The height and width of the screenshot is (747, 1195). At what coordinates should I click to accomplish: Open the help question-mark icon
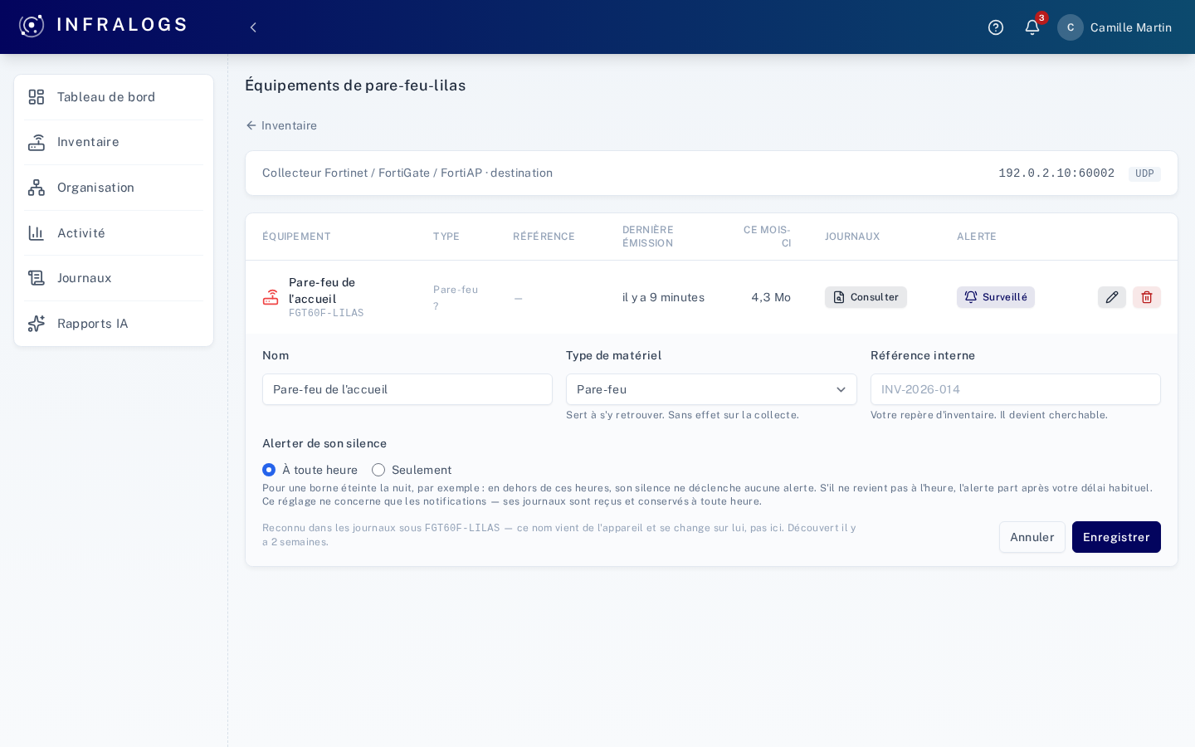pos(996,27)
